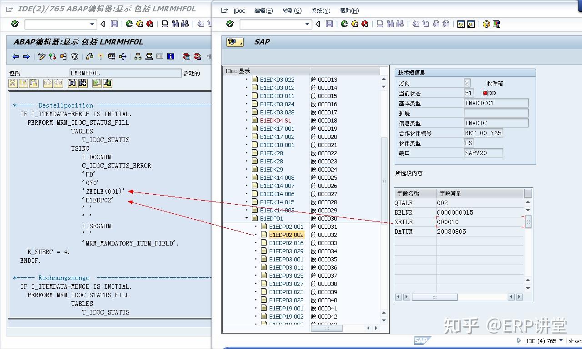The image size is (582, 349).
Task: Open dropdown arrow beside SAP title icon
Action: 241,42
